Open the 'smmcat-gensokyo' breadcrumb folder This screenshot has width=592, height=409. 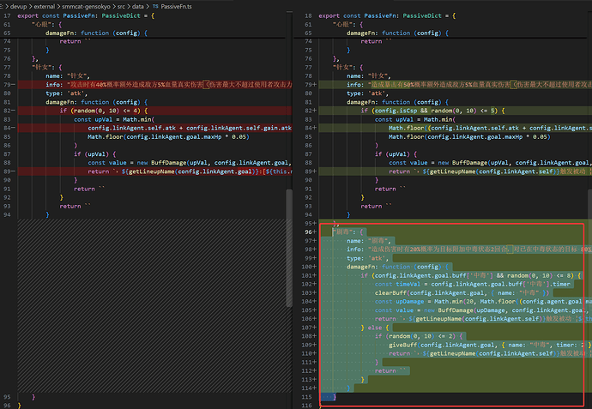tap(86, 6)
